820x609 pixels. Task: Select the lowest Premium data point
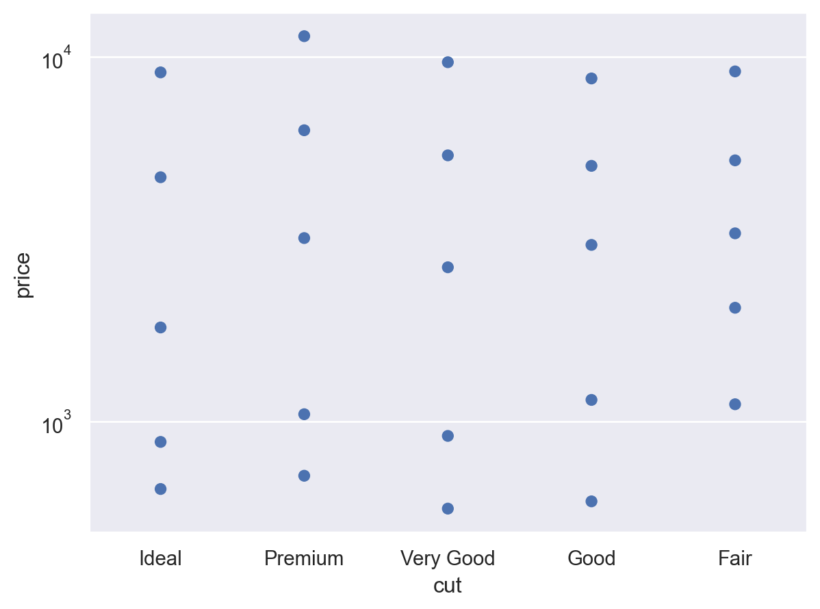tap(304, 475)
